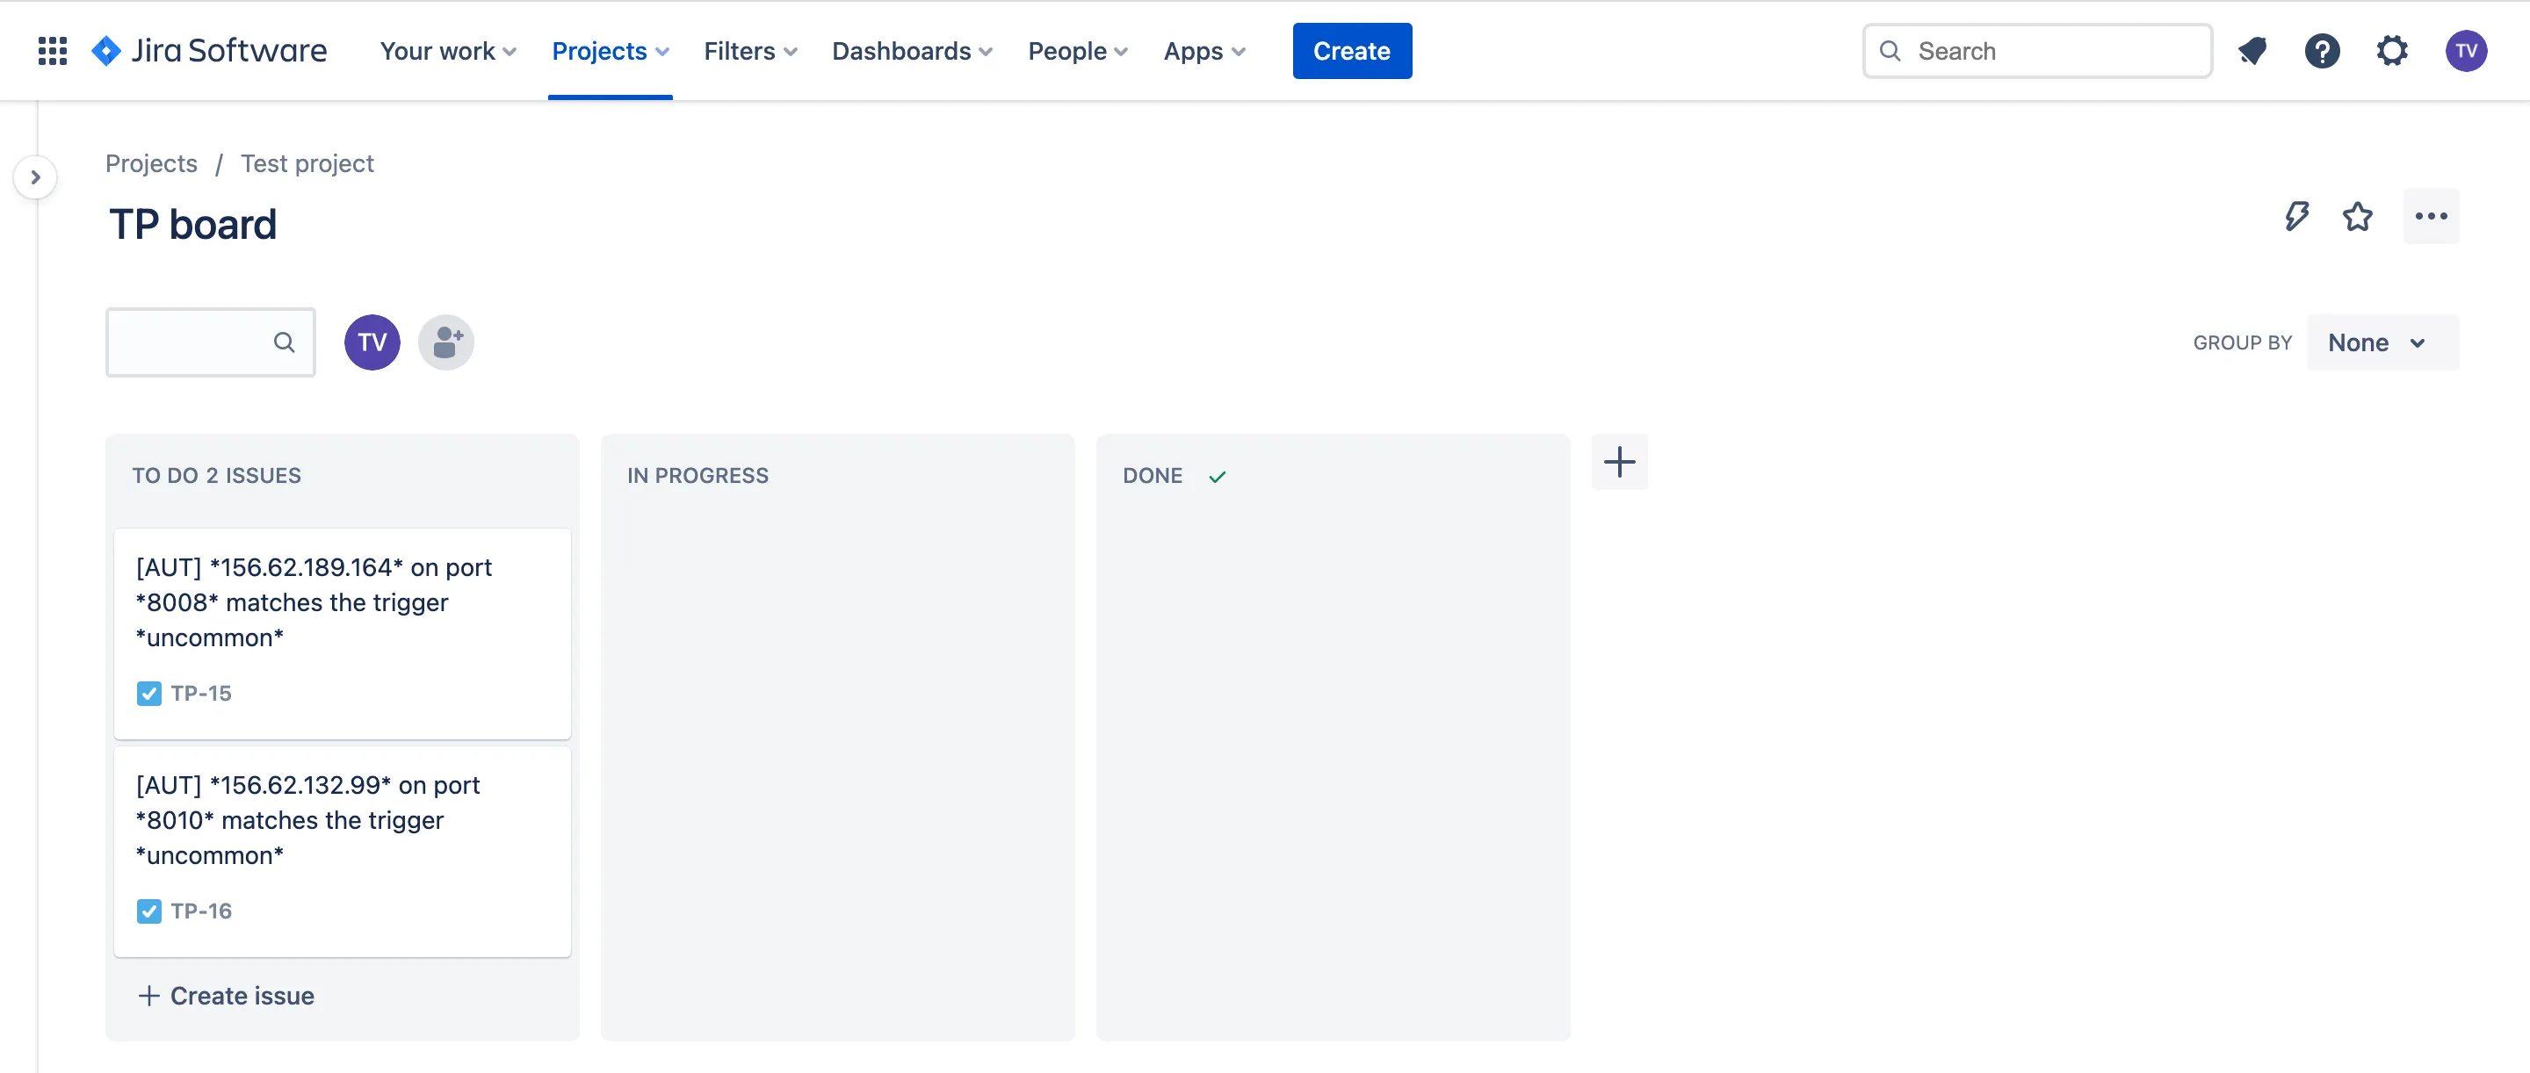The height and width of the screenshot is (1073, 2530).
Task: Click Create issue in the To Do column
Action: tap(225, 995)
